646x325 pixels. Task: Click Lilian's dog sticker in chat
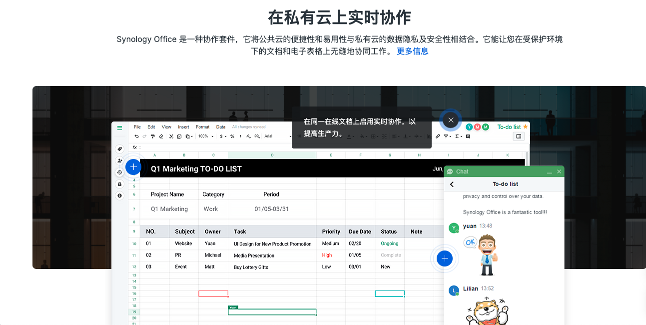click(x=487, y=310)
